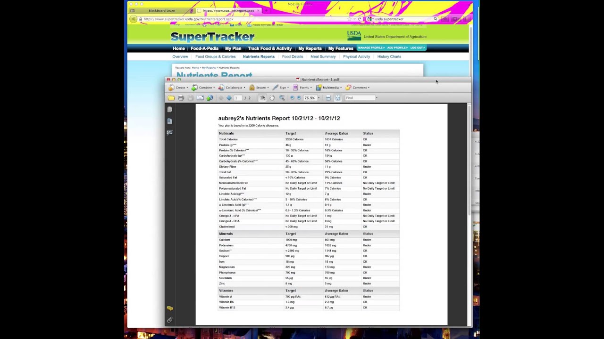Open the Overview report link
Viewport: 604px width, 339px height.
coord(180,56)
